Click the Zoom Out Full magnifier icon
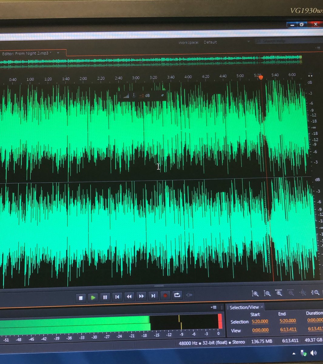The image size is (323, 364). click(x=302, y=293)
